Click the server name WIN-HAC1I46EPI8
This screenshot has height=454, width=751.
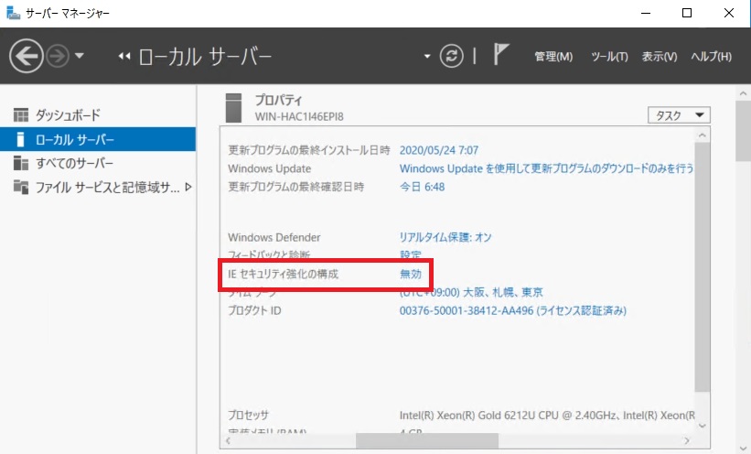299,116
